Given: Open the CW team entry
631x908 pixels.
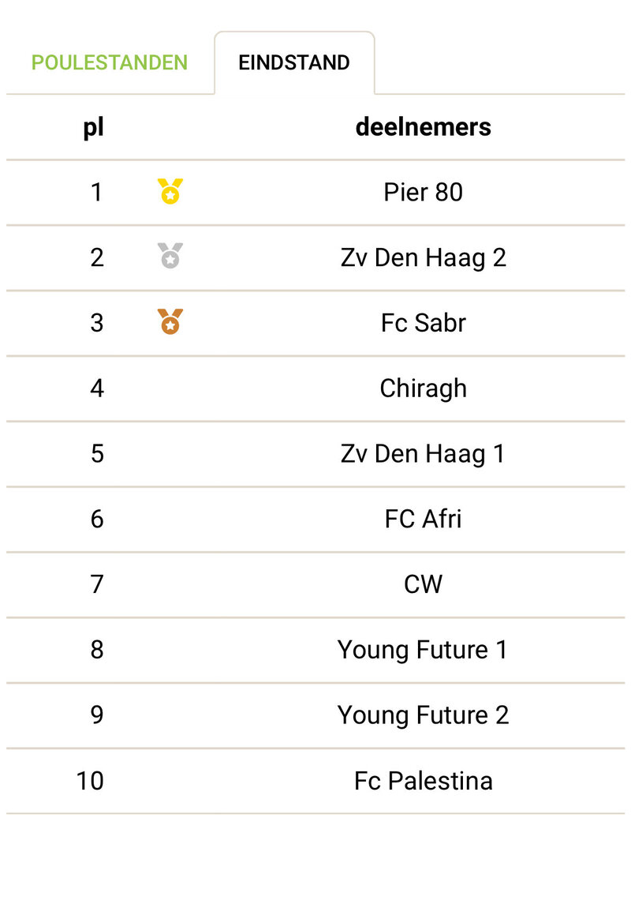Looking at the screenshot, I should pyautogui.click(x=424, y=584).
